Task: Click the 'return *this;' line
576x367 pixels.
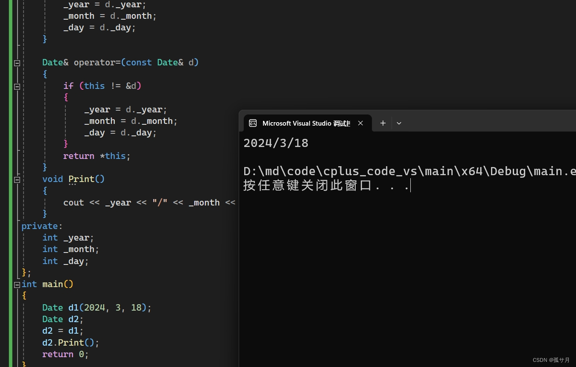Action: (x=96, y=156)
